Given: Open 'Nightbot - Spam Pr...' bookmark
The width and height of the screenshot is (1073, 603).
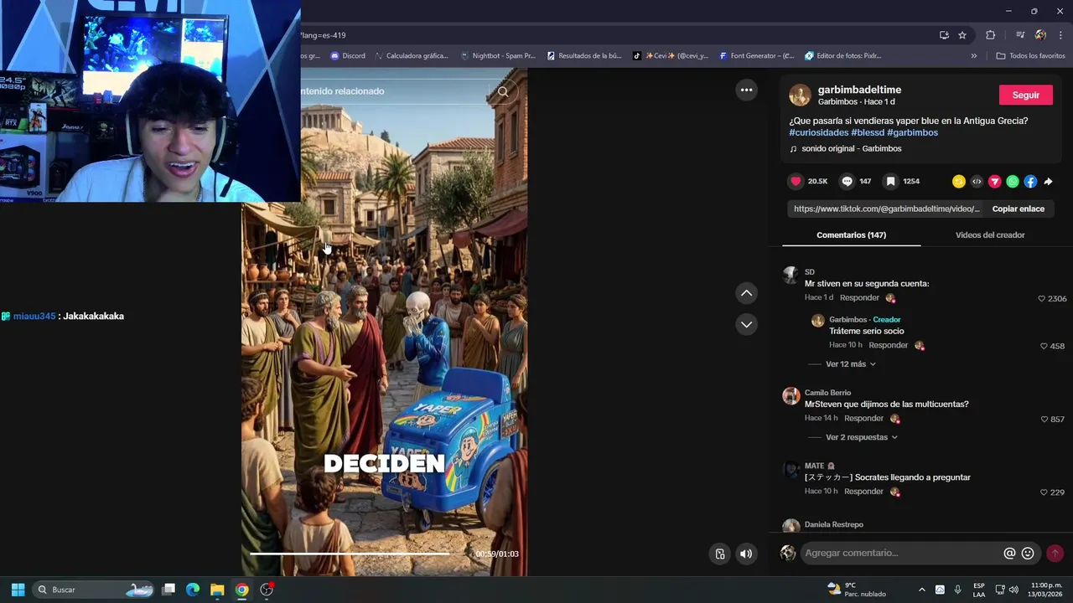Looking at the screenshot, I should click(498, 56).
